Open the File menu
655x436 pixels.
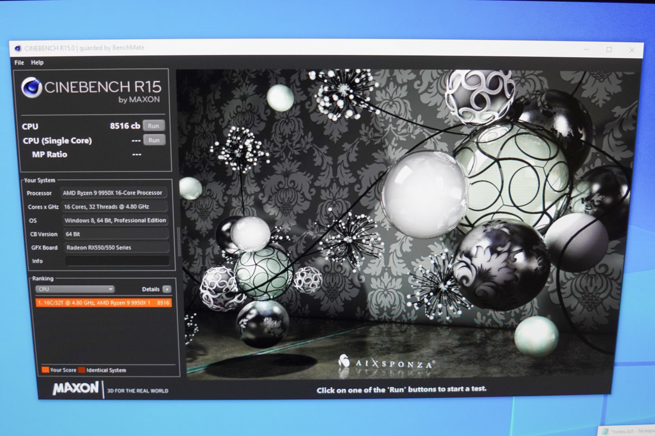point(19,63)
